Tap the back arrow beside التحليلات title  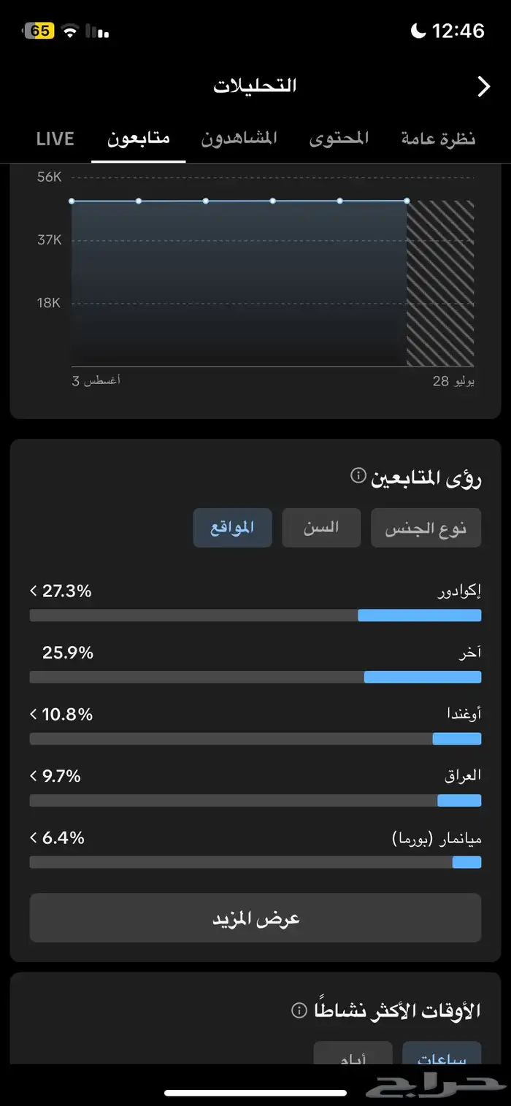pos(483,86)
